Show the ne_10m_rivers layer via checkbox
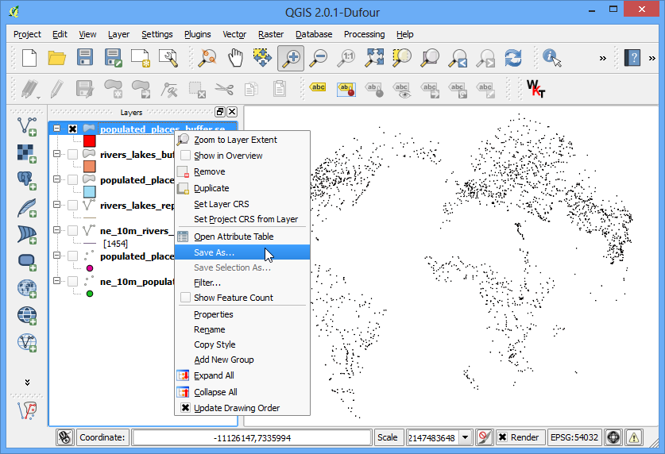 pyautogui.click(x=72, y=230)
